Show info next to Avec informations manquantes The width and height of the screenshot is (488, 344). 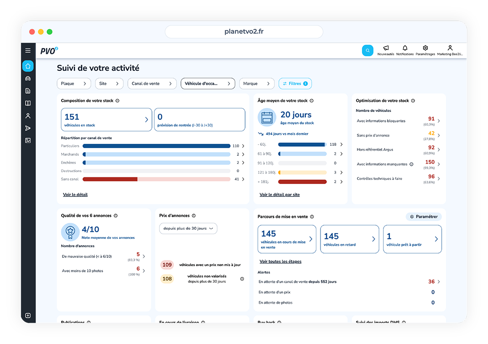[411, 164]
